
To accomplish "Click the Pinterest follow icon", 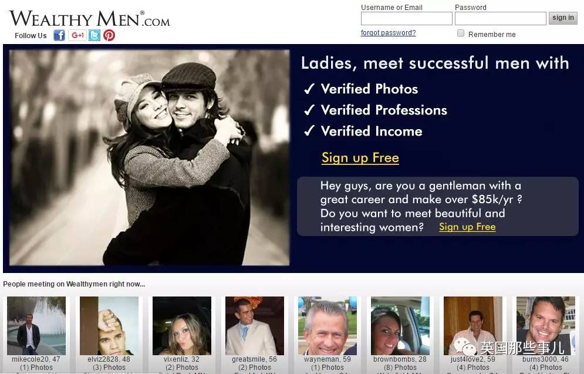I will 109,35.
